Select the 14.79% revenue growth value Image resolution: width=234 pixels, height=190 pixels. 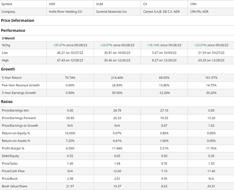click(211, 85)
